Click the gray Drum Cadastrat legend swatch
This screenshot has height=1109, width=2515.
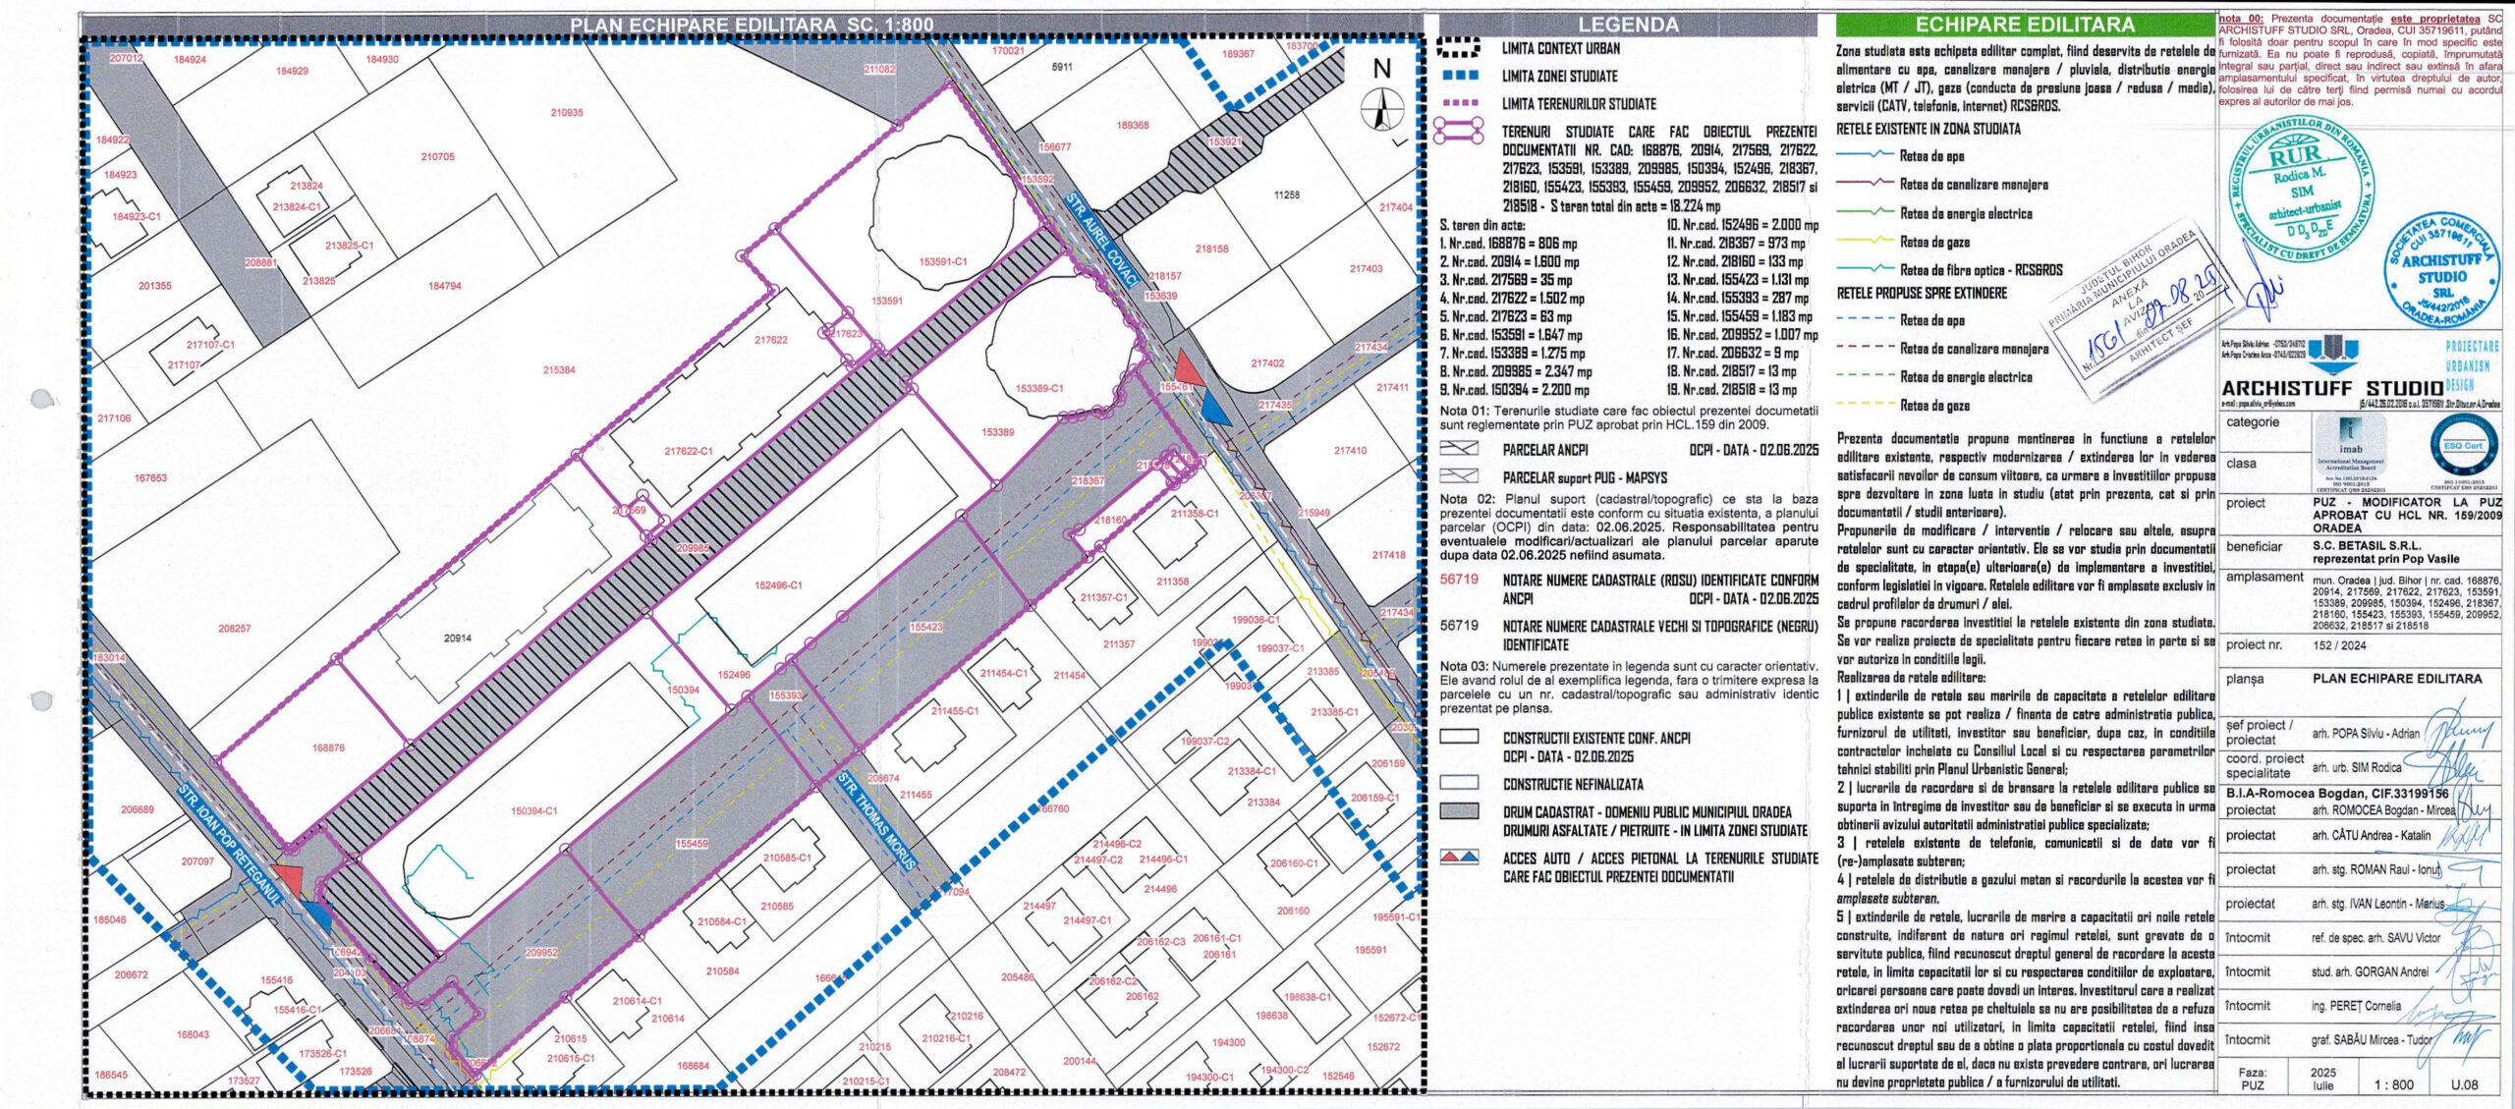(1459, 811)
